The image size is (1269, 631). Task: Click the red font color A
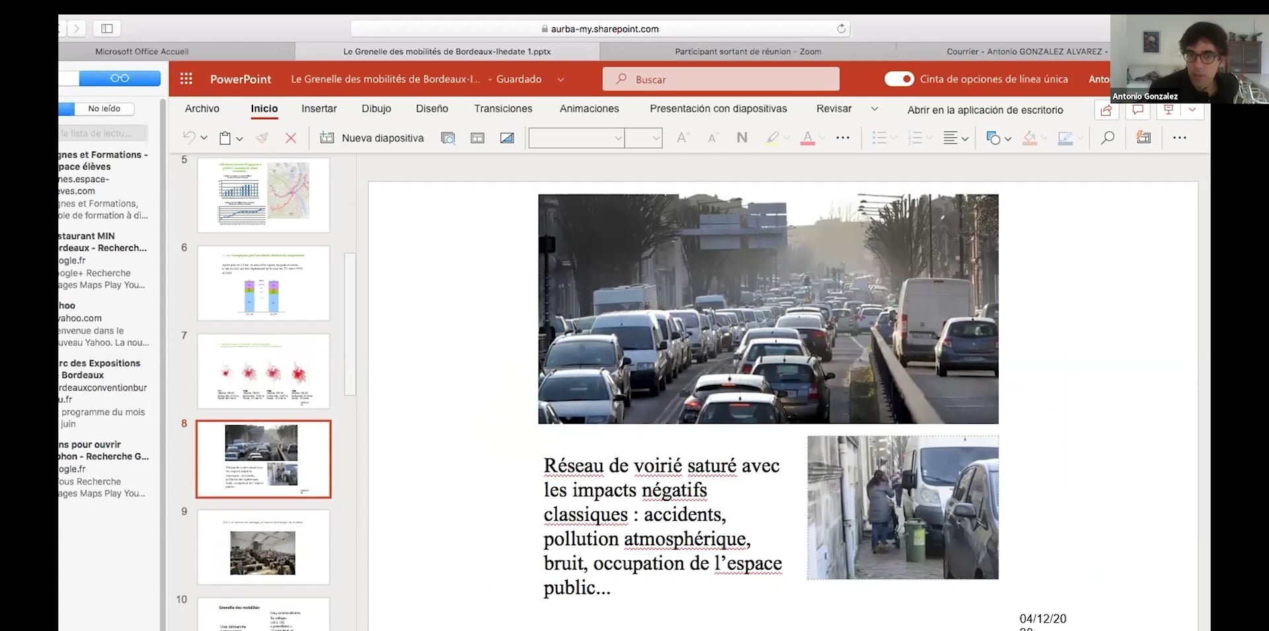click(808, 138)
